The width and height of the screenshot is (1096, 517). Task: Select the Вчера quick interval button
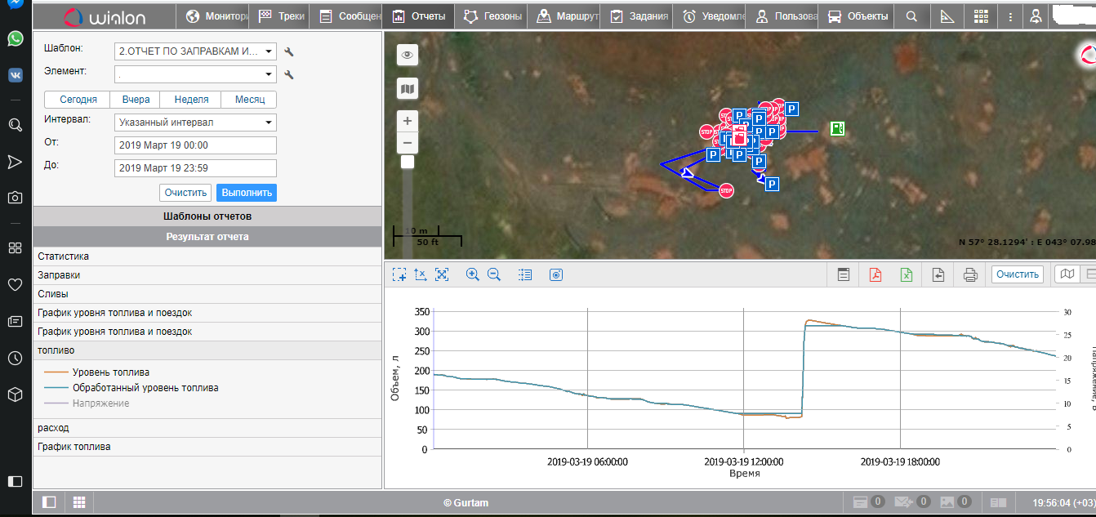pos(136,100)
